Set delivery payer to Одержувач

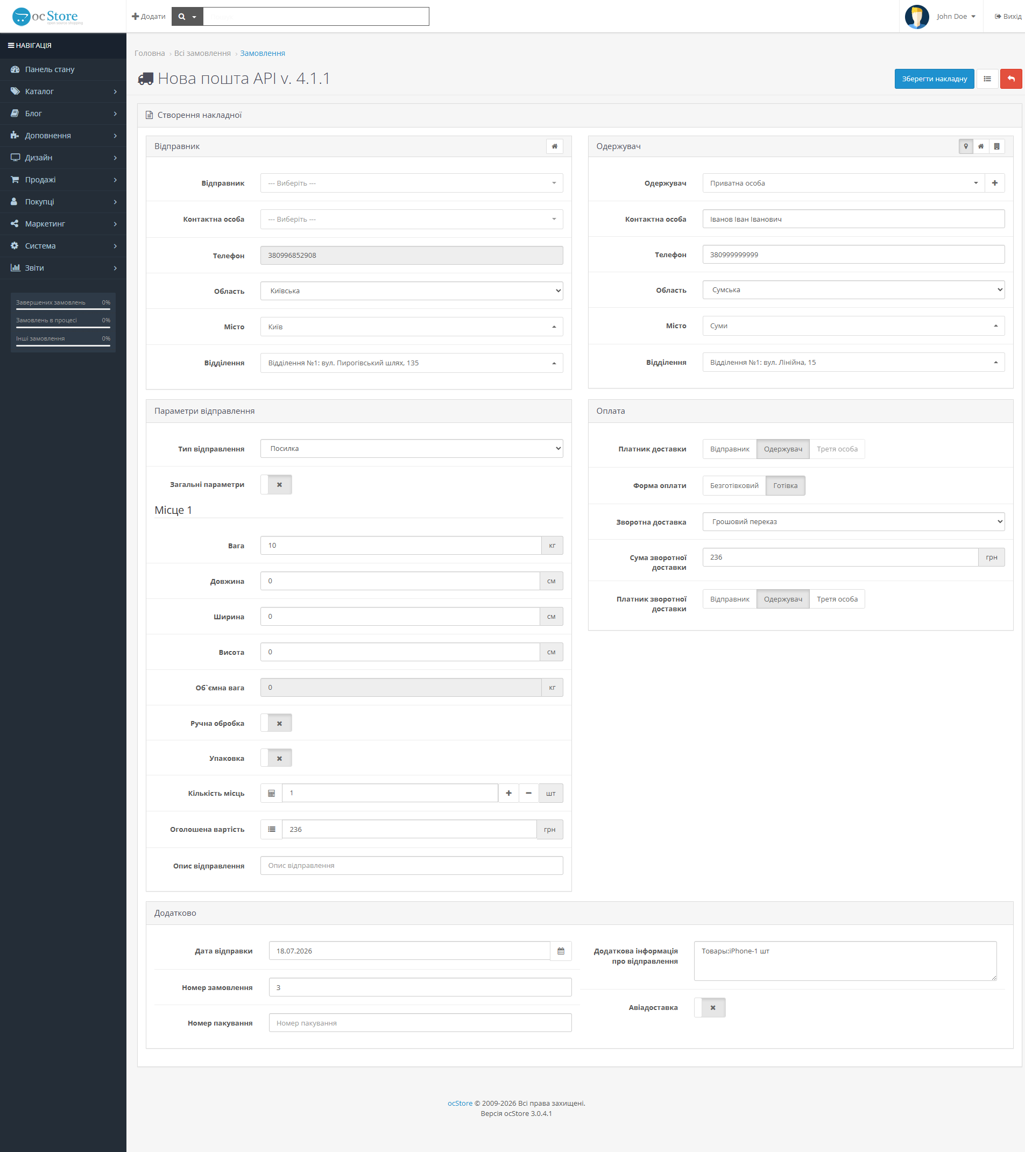tap(783, 449)
